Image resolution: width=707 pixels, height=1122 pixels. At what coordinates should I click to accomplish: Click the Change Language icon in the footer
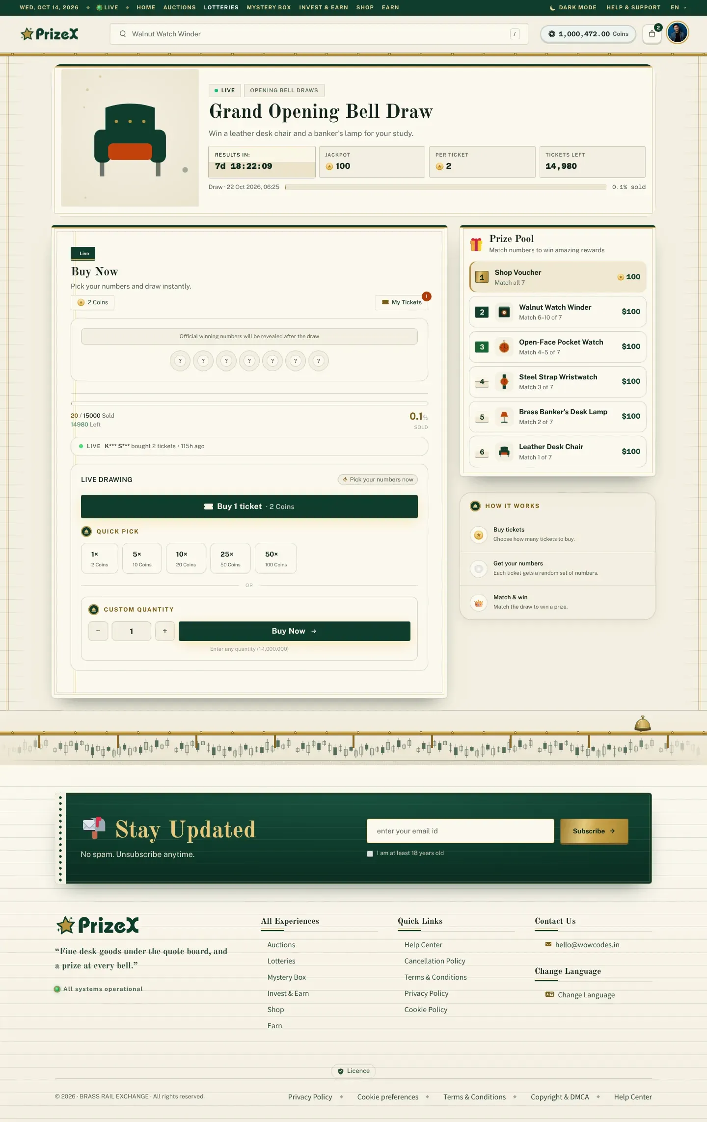pyautogui.click(x=550, y=994)
